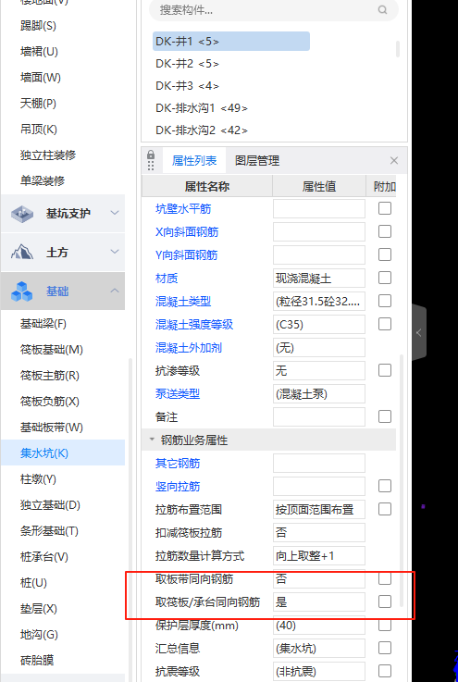Switch to the 属性列表 tab
The image size is (458, 682).
(194, 160)
